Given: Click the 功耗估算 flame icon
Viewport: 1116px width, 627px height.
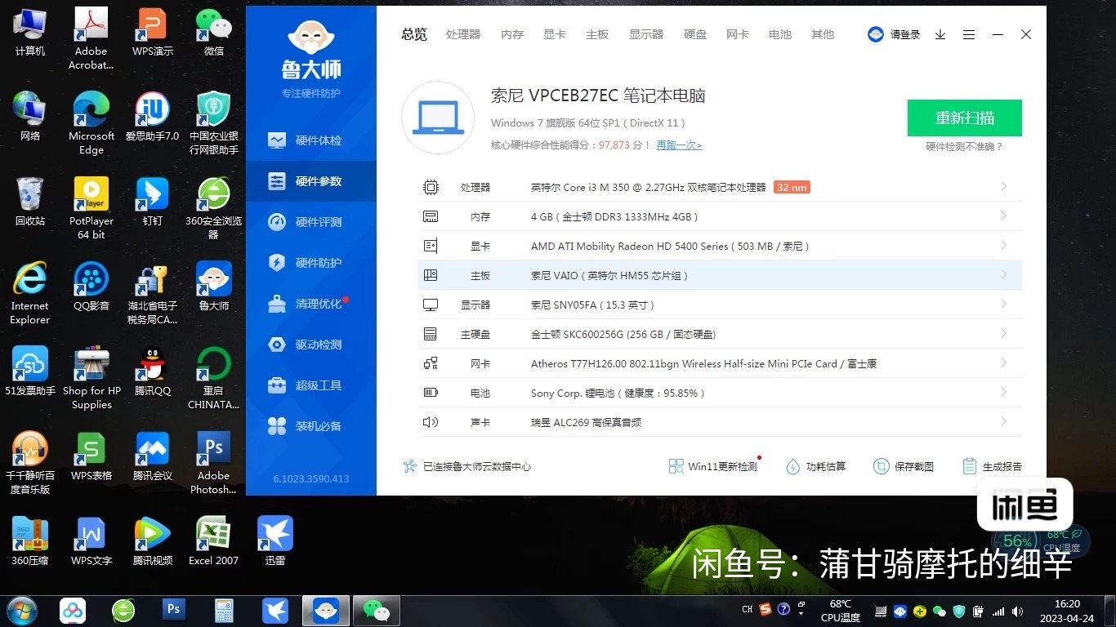Looking at the screenshot, I should [x=792, y=466].
